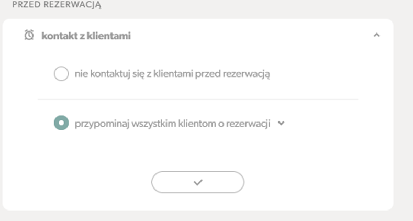Viewport: 413px width, 221px height.
Task: Expand options beside przypominaj wszystkim klientom o rezerwacji
Action: point(281,123)
